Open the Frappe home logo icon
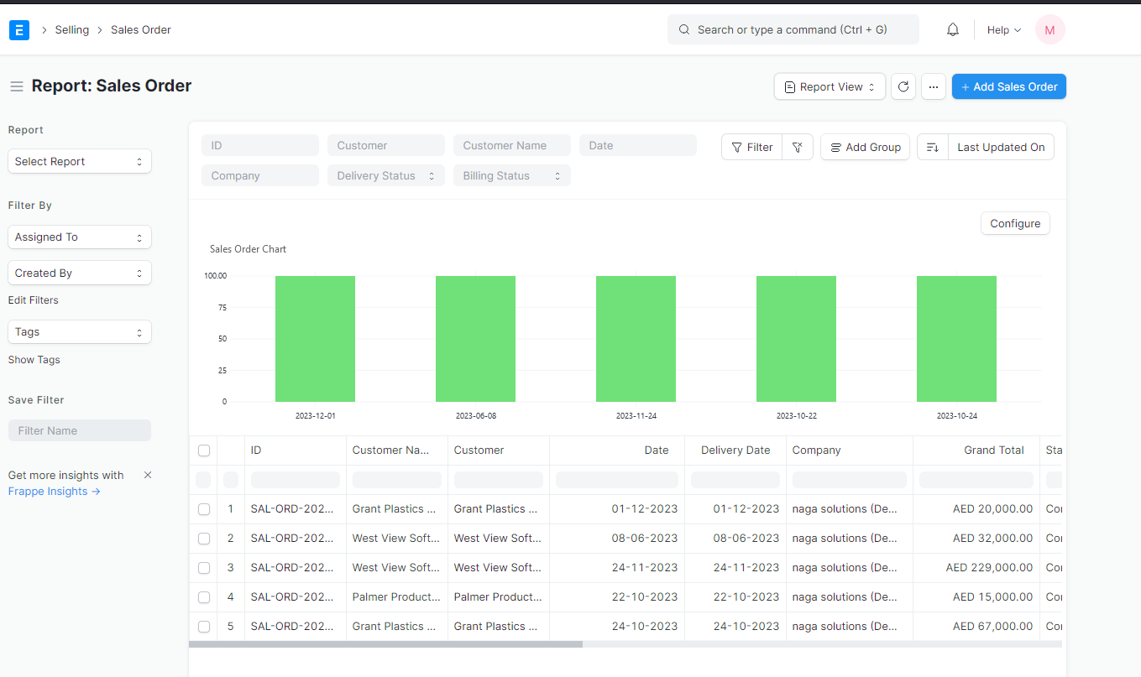Image resolution: width=1141 pixels, height=677 pixels. pos(18,29)
